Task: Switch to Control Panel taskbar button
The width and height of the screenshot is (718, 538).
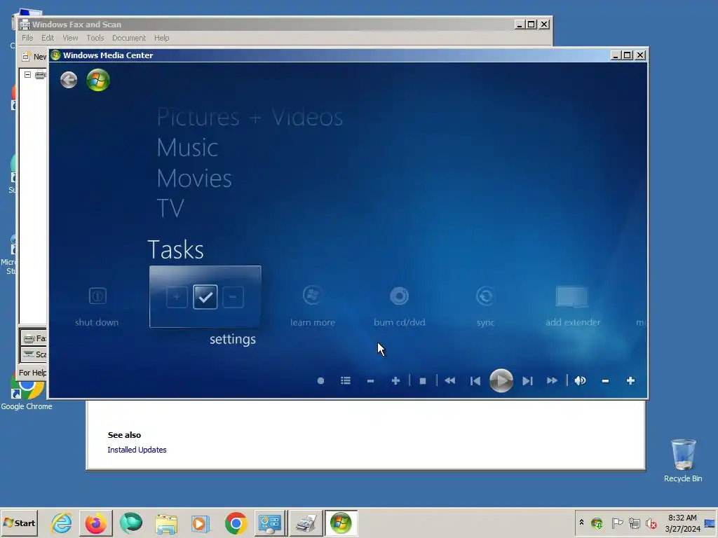Action: [x=270, y=523]
